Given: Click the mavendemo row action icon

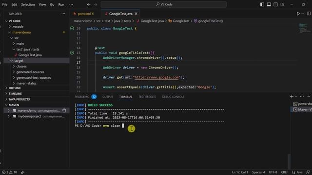Looking at the screenshot, I should (64, 110).
